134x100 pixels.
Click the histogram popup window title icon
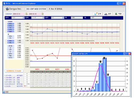click(73, 54)
